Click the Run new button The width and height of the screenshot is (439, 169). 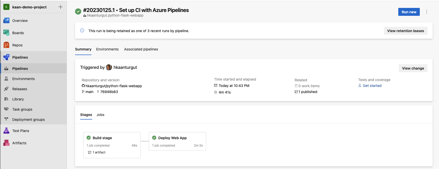coord(409,12)
